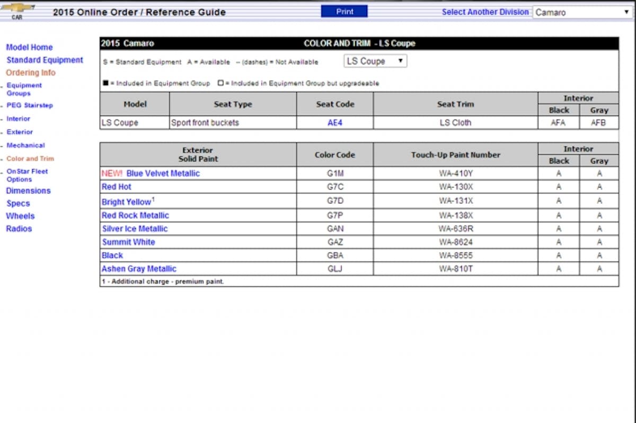Click the AE4 seat code link

pos(335,123)
